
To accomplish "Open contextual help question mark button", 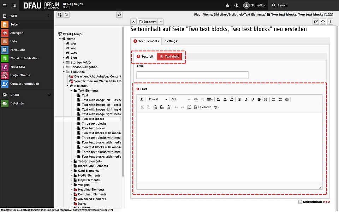I will click(330, 22).
